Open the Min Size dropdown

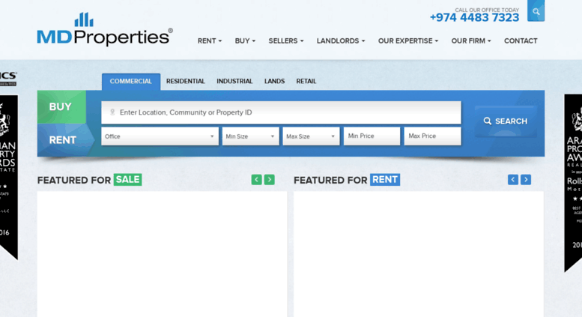pyautogui.click(x=250, y=136)
